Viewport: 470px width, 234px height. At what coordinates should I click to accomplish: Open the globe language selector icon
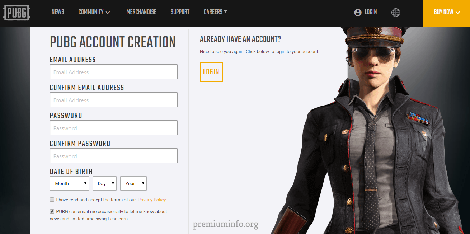pyautogui.click(x=396, y=13)
